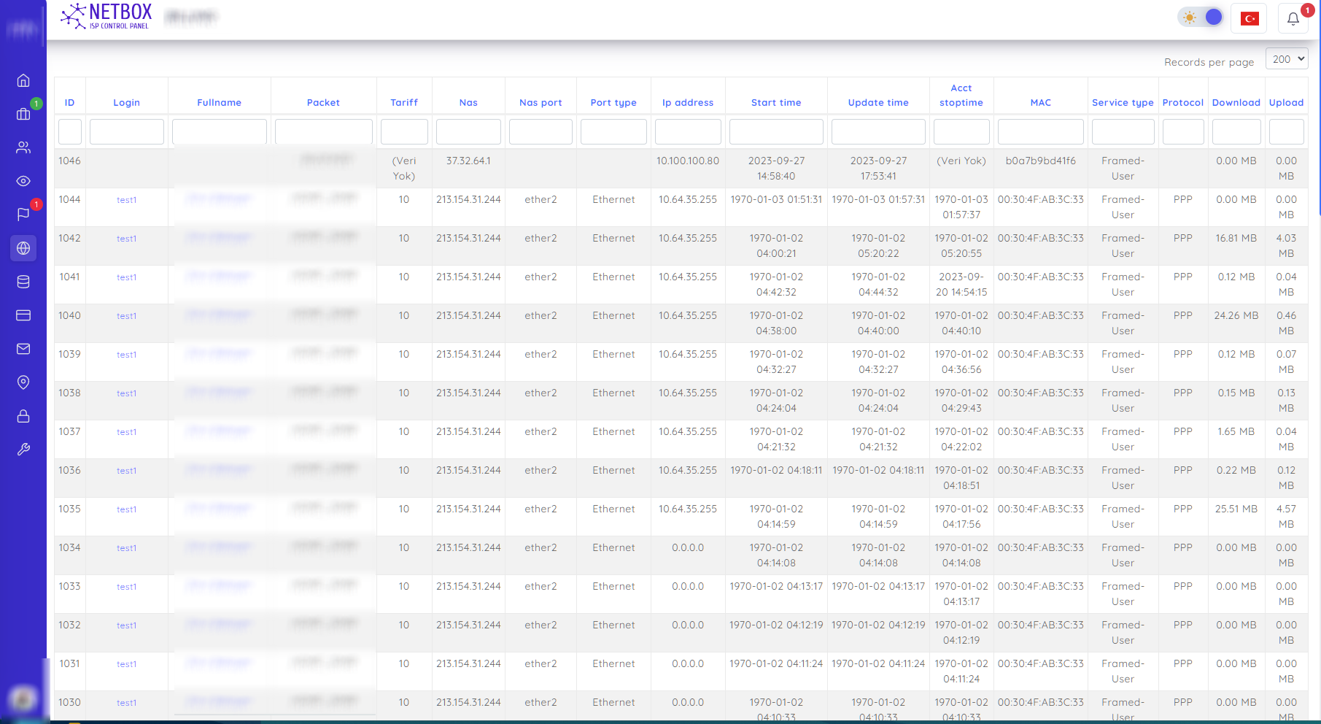
Task: Toggle the light/dark theme switch
Action: (1201, 18)
